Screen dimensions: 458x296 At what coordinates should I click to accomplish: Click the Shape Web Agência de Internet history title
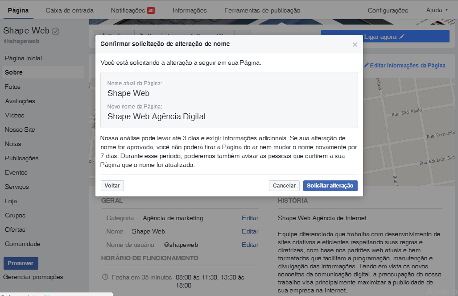(322, 218)
